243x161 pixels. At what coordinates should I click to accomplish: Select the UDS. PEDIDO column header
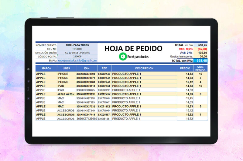point(200,68)
